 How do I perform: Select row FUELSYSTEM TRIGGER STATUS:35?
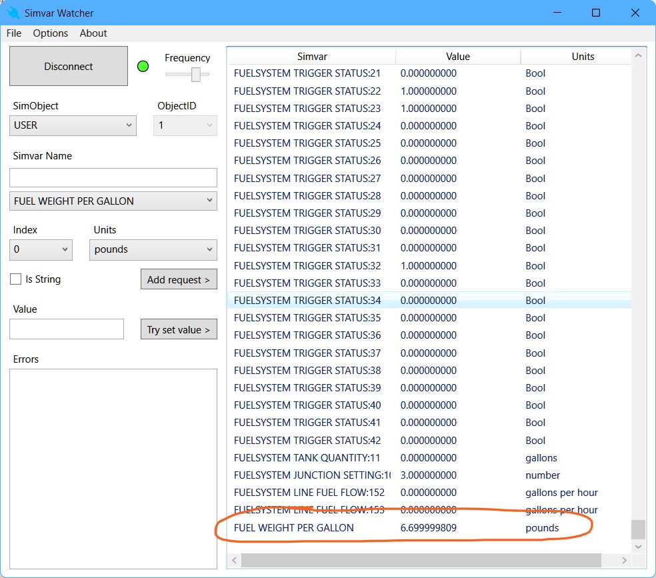tap(429, 318)
